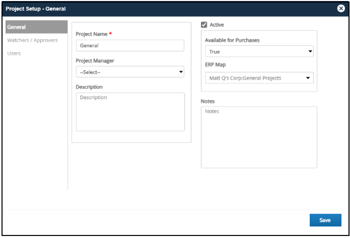Image resolution: width=350 pixels, height=238 pixels.
Task: Close the Project Setup dialog with X icon
Action: 341,9
